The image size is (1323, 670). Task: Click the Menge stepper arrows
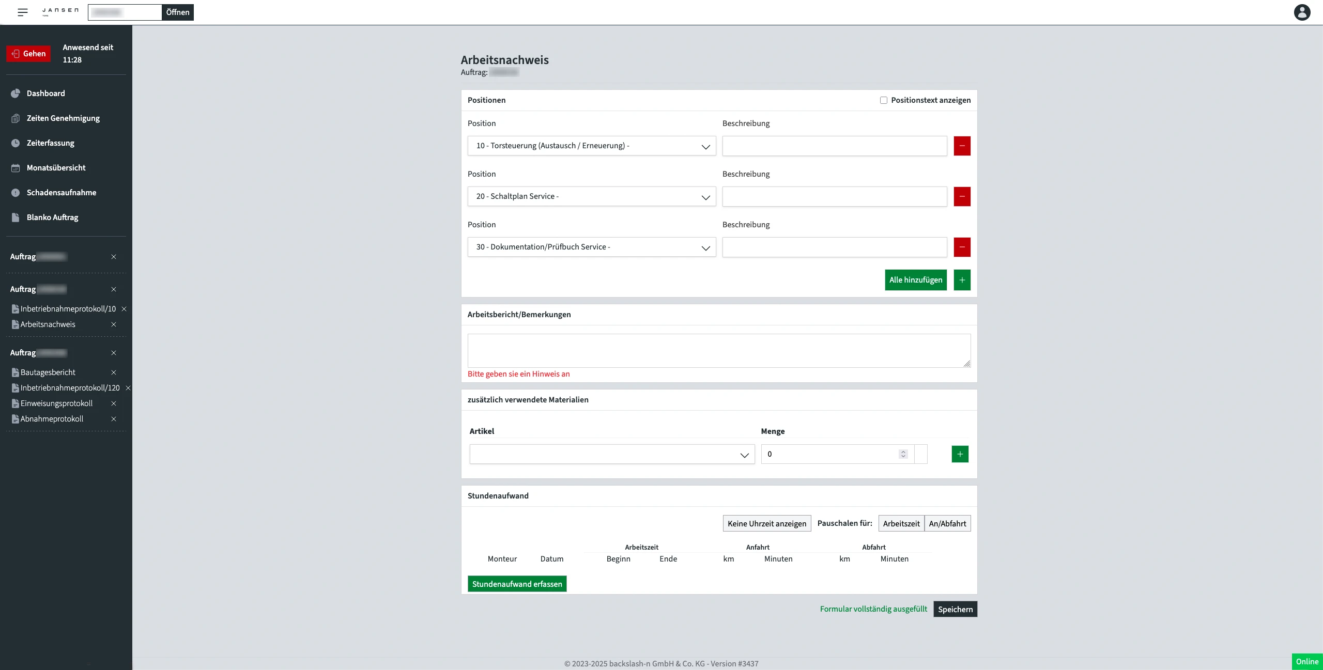point(903,454)
